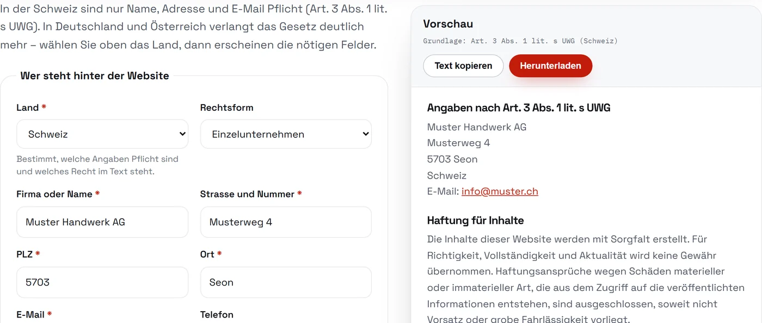Open the info@muster.ch email link
762x323 pixels.
pyautogui.click(x=500, y=191)
